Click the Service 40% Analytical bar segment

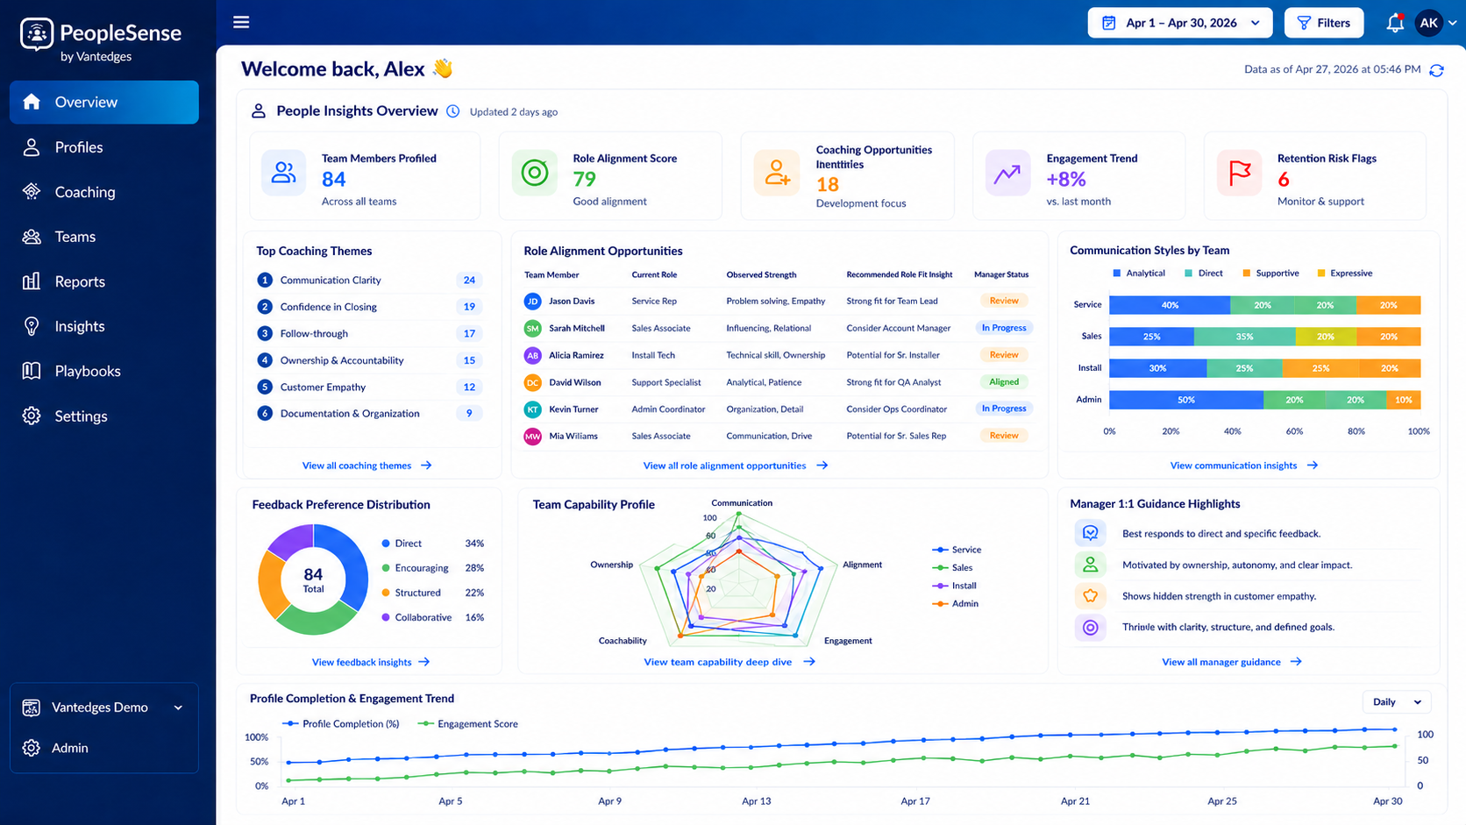[x=1170, y=305]
